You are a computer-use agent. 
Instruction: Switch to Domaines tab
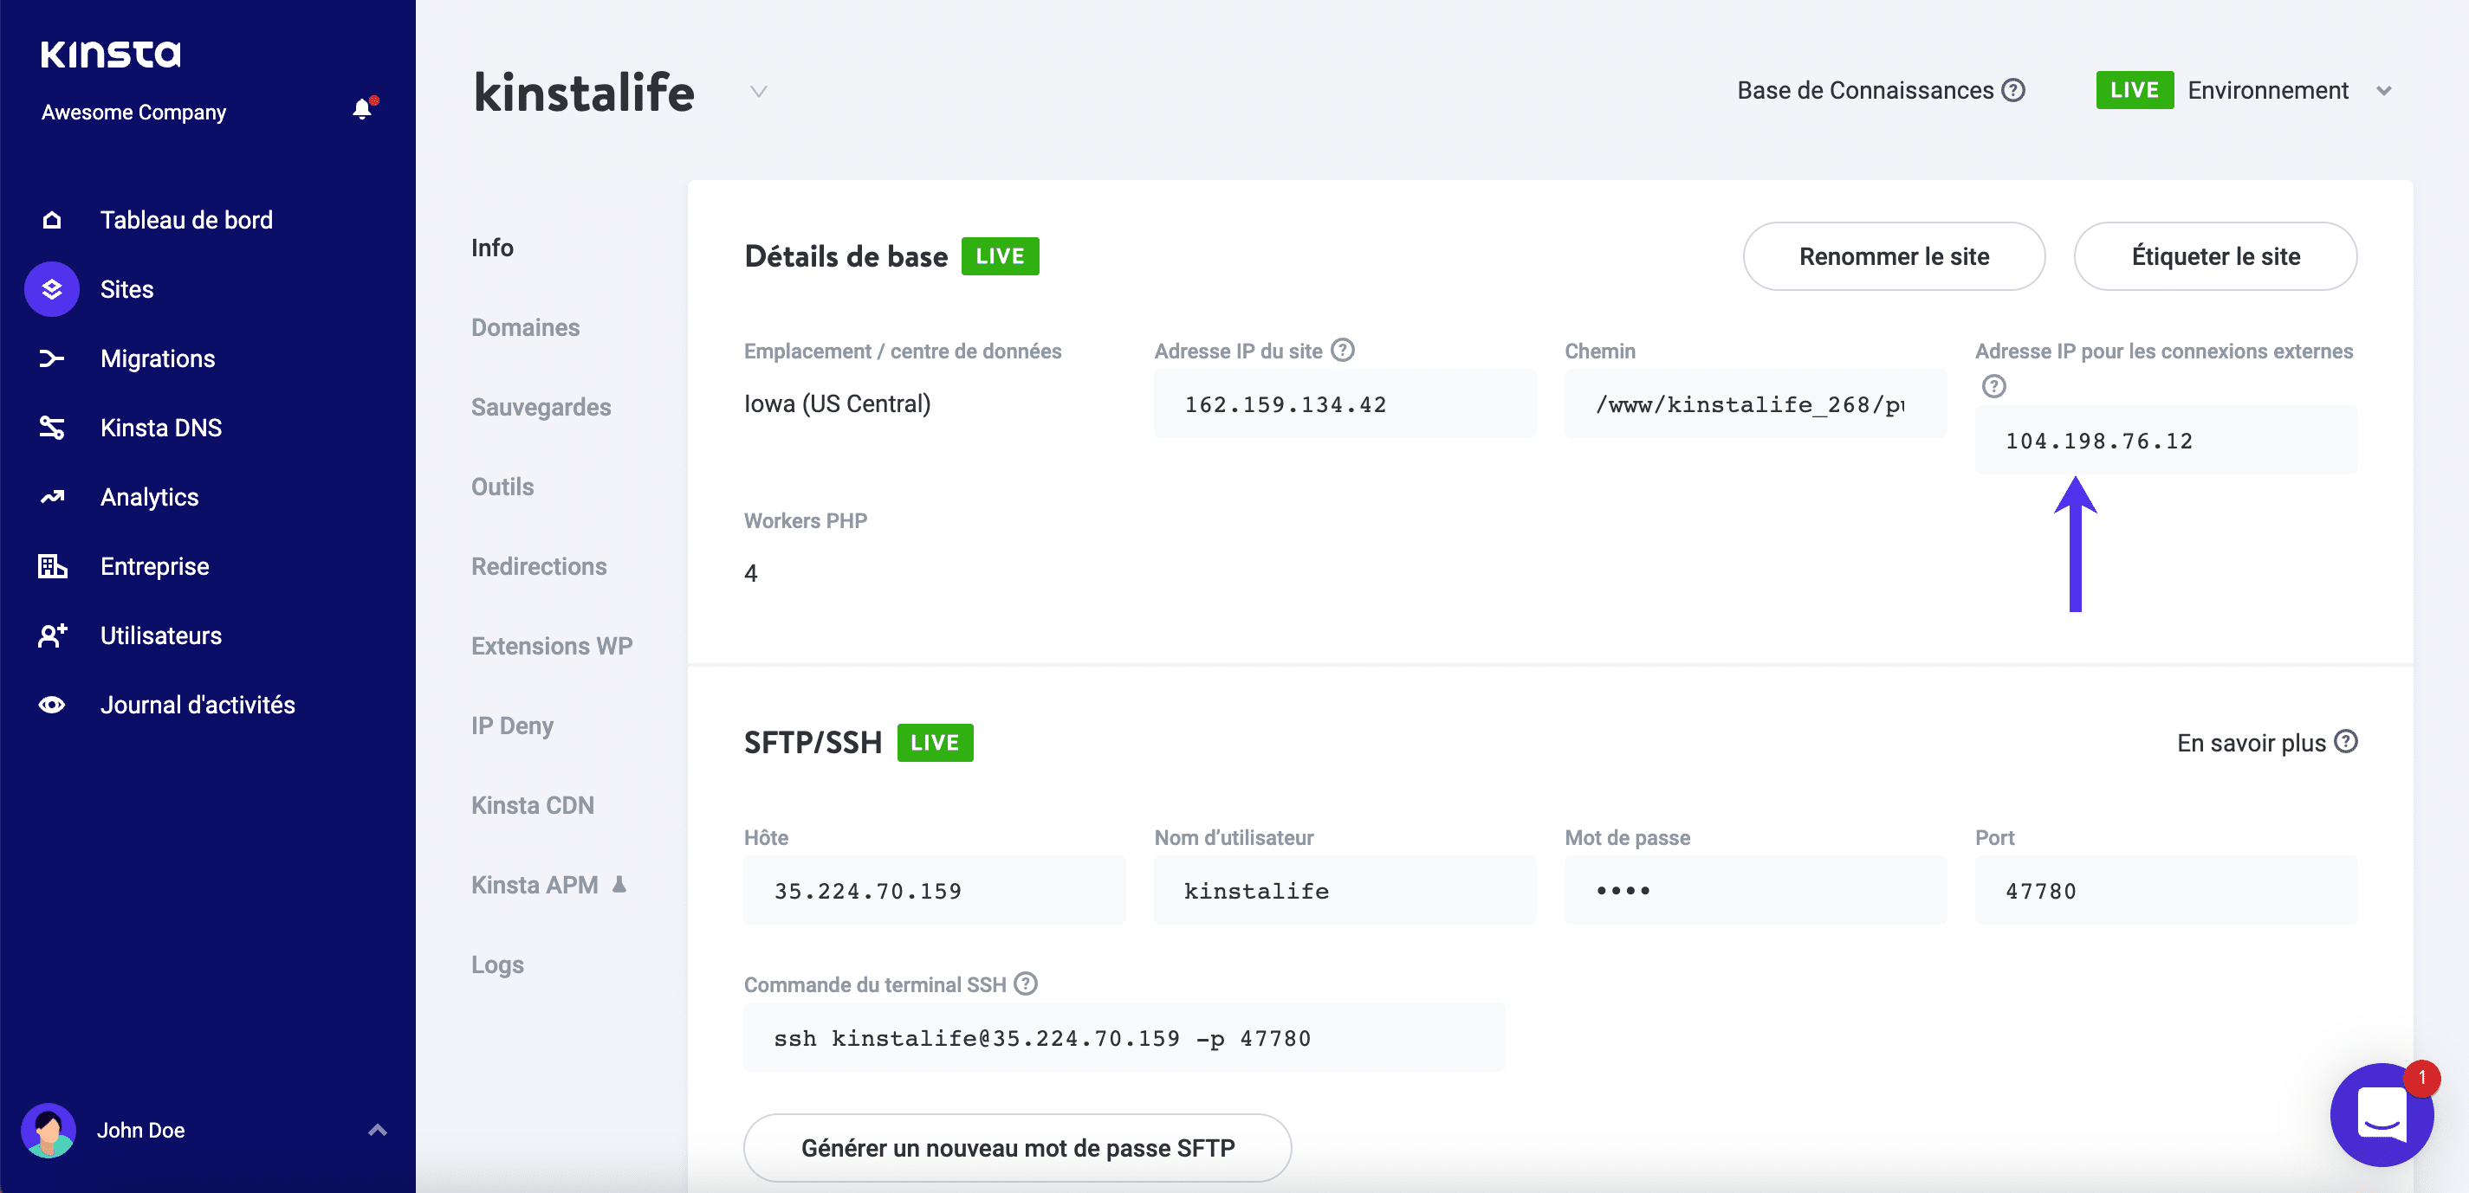point(525,327)
